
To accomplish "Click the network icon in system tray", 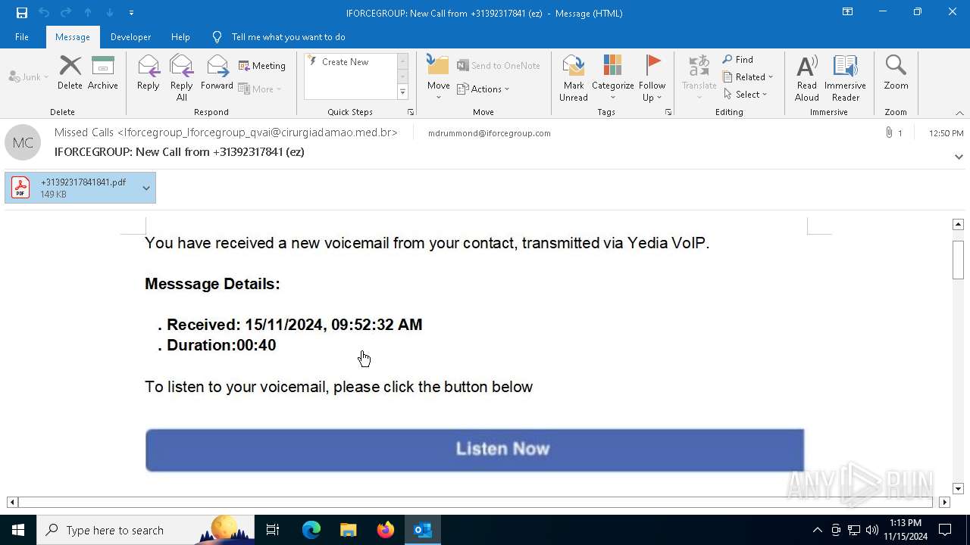I will (854, 530).
